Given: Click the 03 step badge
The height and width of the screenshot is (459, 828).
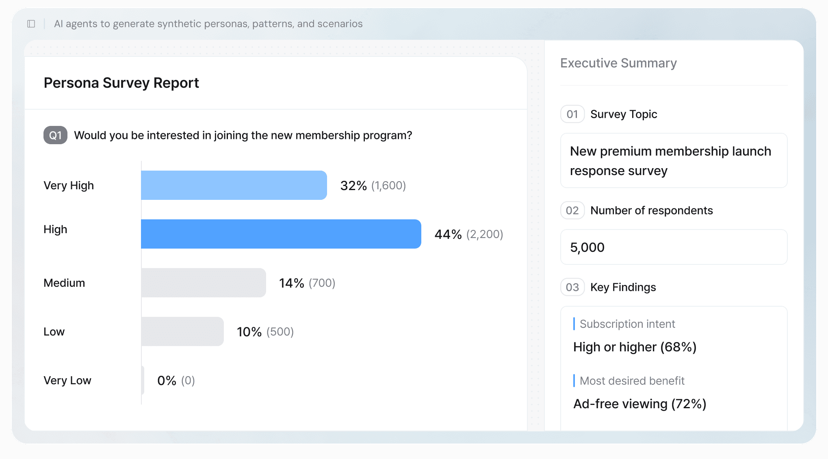Looking at the screenshot, I should (572, 287).
